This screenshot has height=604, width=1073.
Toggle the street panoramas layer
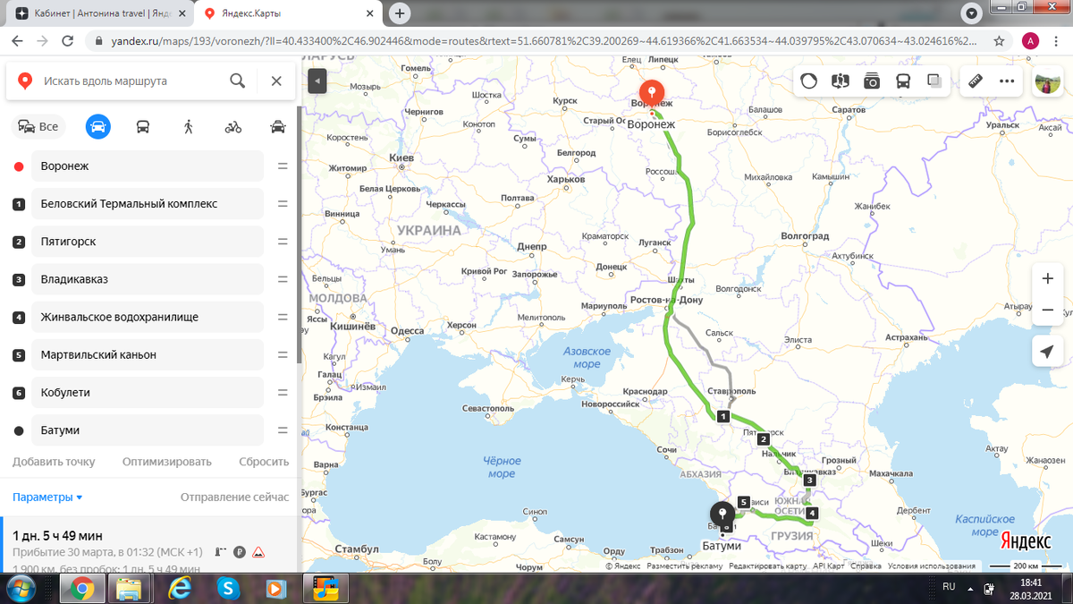[x=840, y=81]
